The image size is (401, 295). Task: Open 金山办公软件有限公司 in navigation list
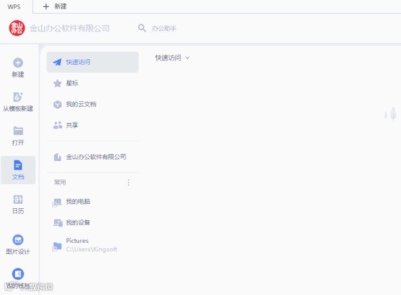pyautogui.click(x=93, y=157)
